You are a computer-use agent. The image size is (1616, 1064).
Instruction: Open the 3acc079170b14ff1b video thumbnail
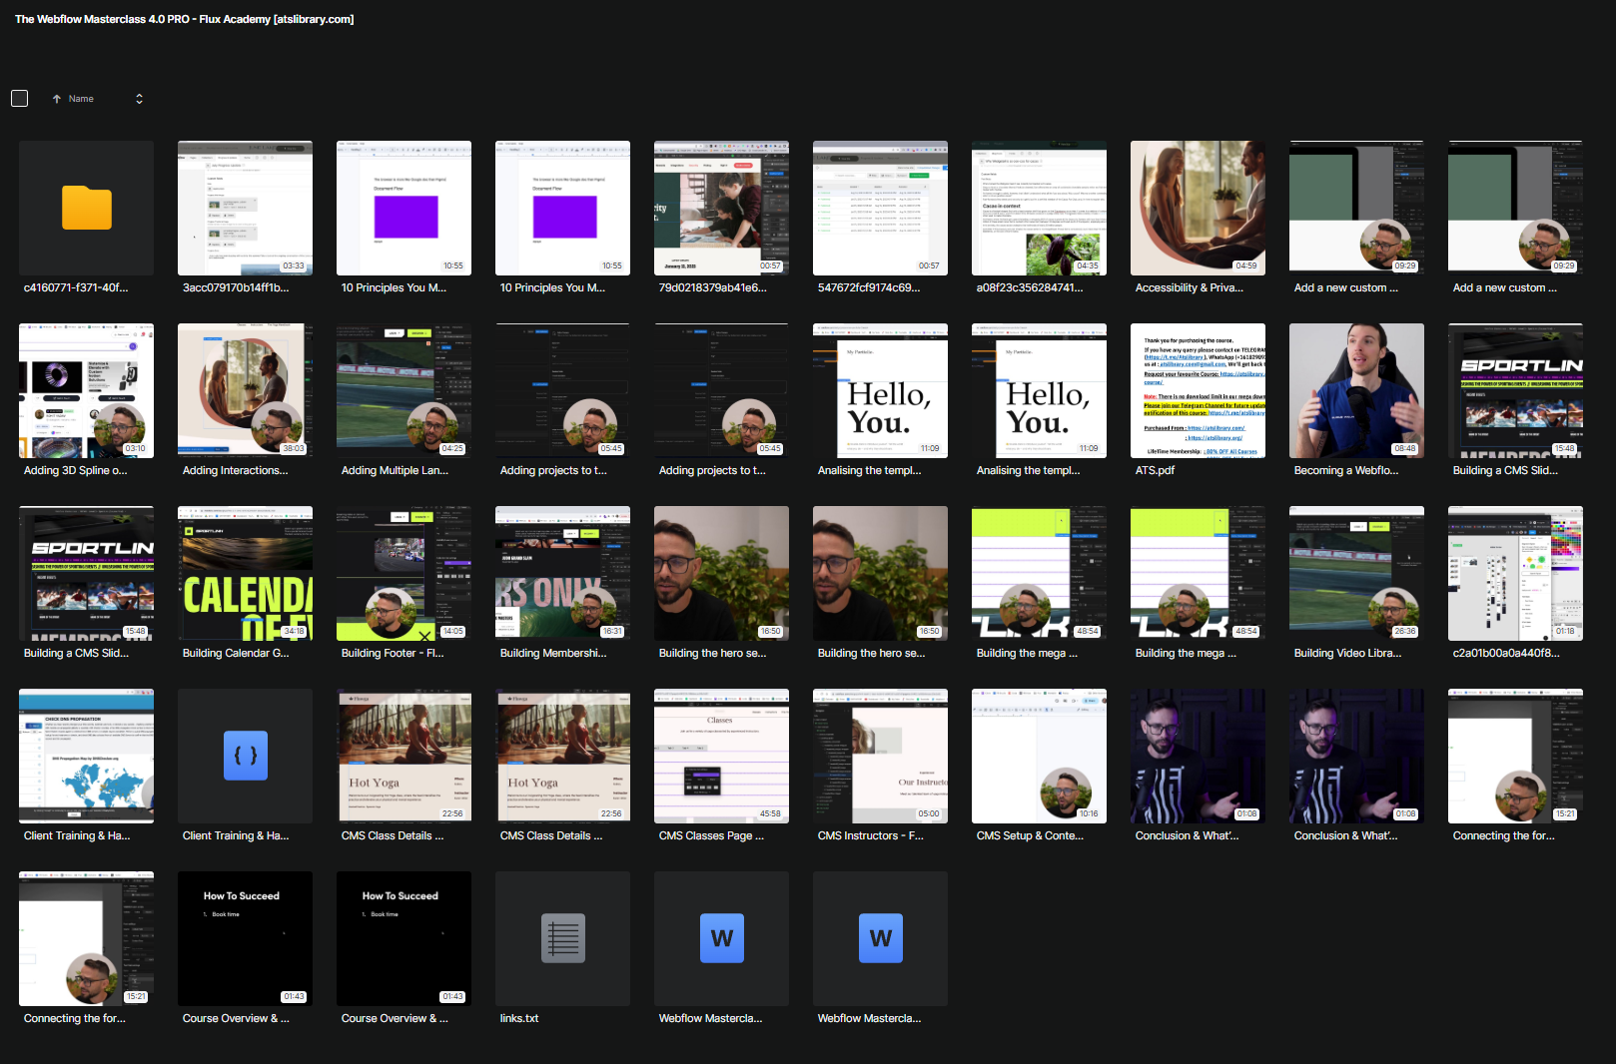point(245,208)
